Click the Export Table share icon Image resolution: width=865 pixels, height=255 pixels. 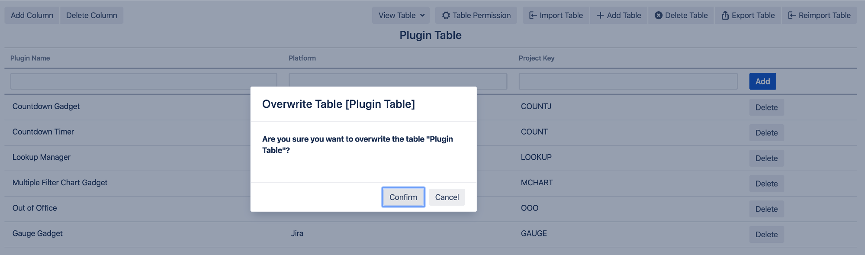tap(725, 16)
